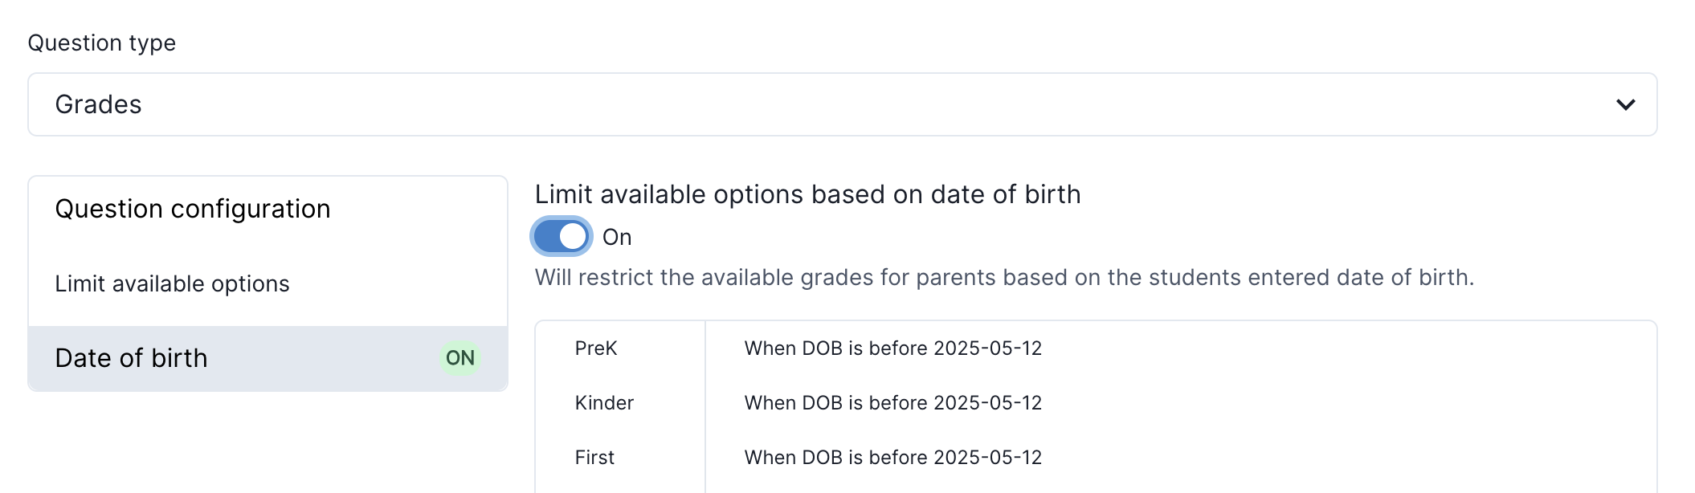Screen dimensions: 1695x493
Task: Click the chevron arrow in Grades dropdown
Action: 1625,104
